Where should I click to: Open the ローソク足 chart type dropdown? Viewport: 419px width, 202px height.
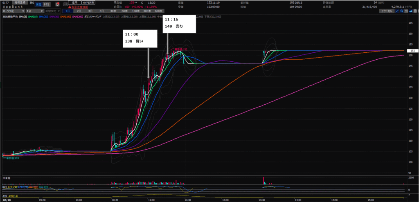click(x=14, y=11)
